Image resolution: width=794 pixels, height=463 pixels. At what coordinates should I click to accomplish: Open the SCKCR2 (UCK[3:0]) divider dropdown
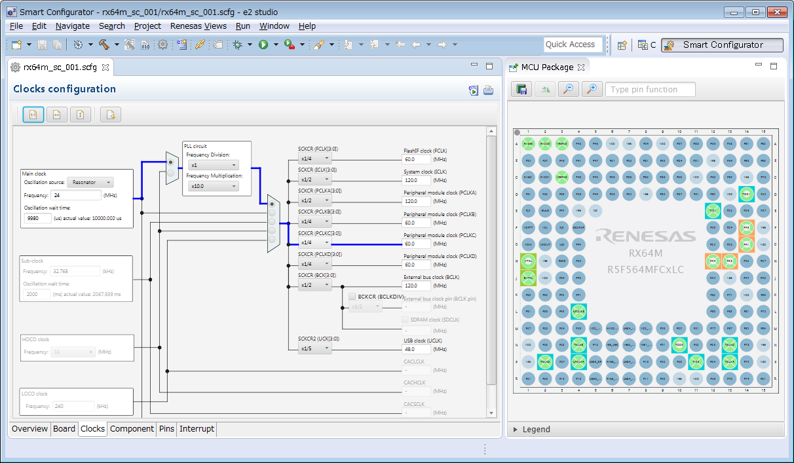click(x=315, y=348)
